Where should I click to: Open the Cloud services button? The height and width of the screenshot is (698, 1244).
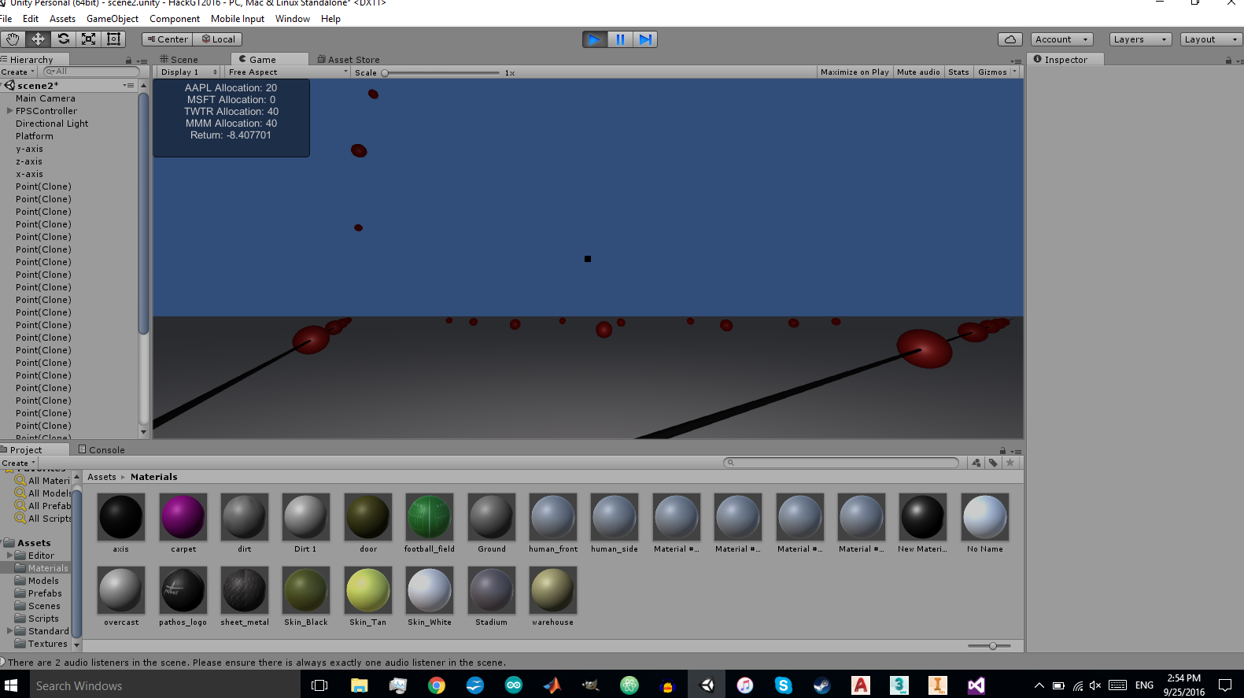coord(1010,39)
